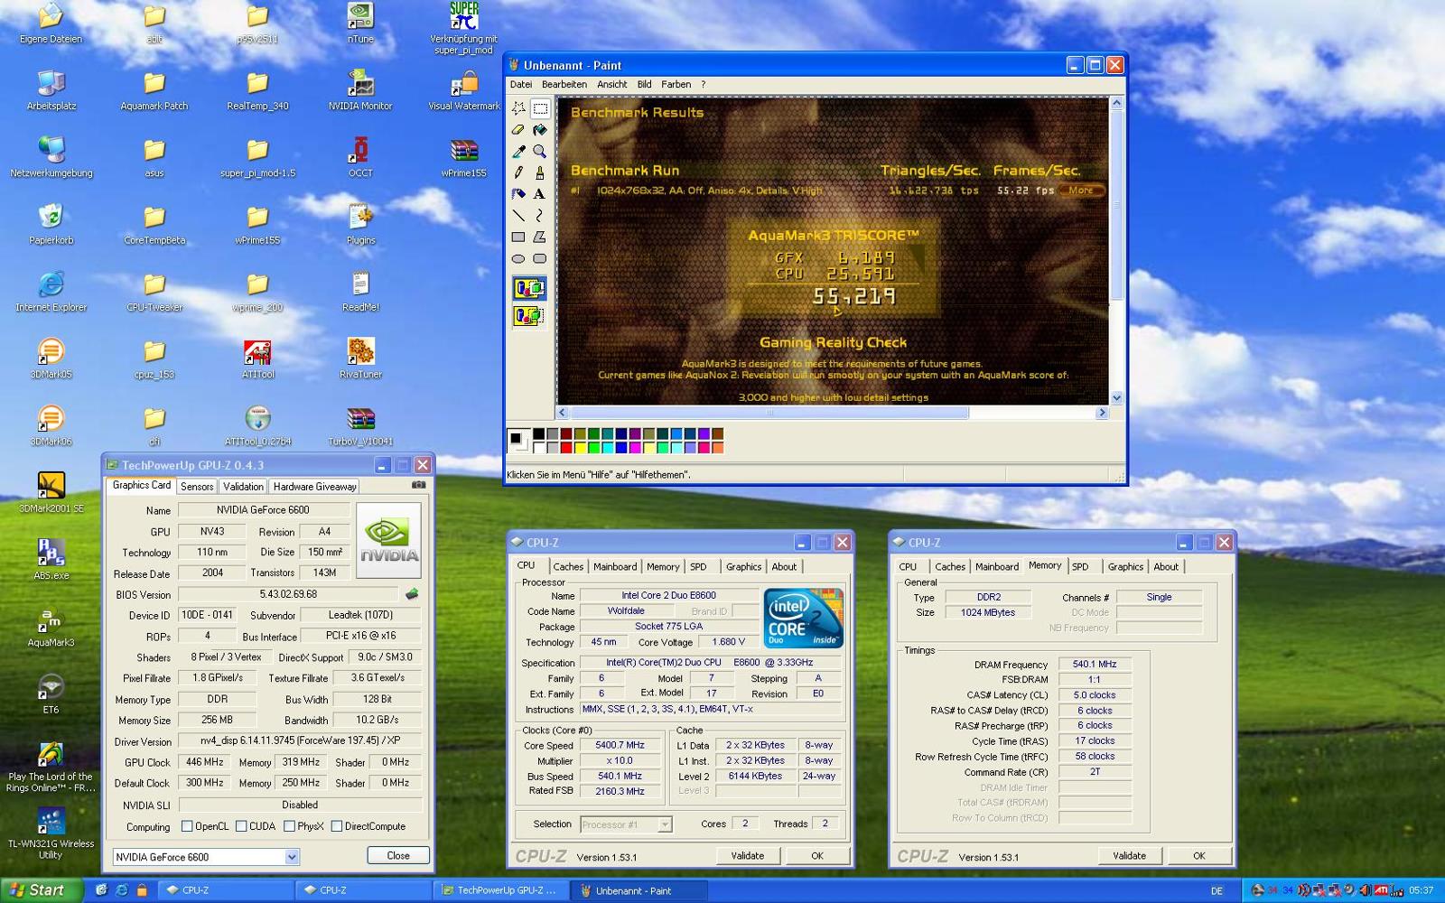Open the NVIDIA GeForce 6600 card dropdown
This screenshot has width=1445, height=903.
[292, 857]
